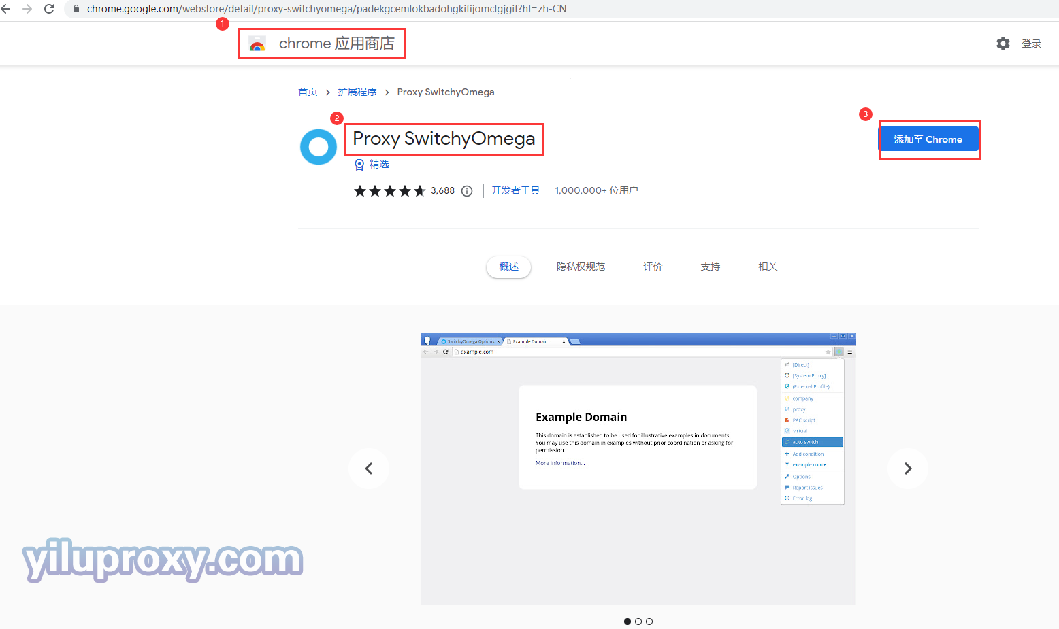The image size is (1059, 629).
Task: Open 扩展程序 breadcrumb link
Action: [x=357, y=92]
